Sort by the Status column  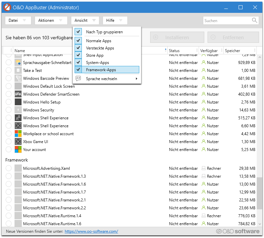(183, 50)
